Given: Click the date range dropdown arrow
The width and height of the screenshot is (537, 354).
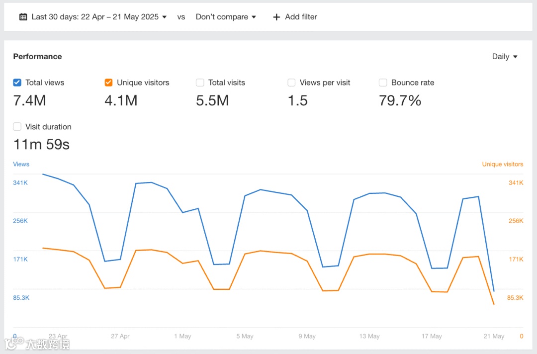Looking at the screenshot, I should pyautogui.click(x=165, y=17).
